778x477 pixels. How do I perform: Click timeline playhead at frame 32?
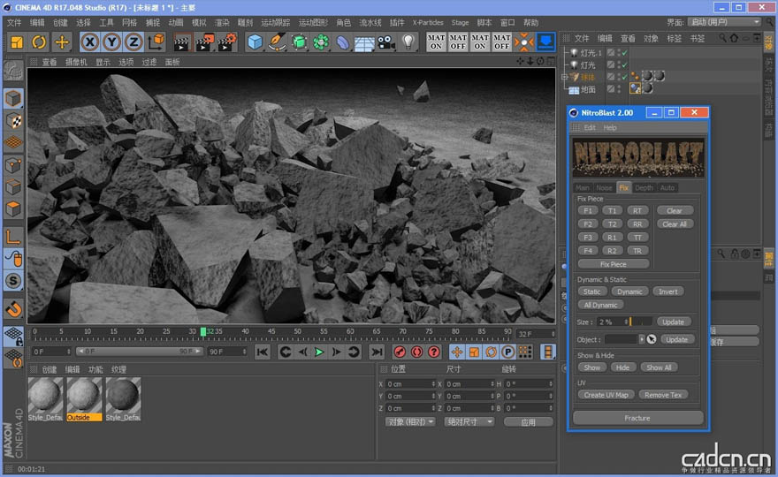coord(203,331)
